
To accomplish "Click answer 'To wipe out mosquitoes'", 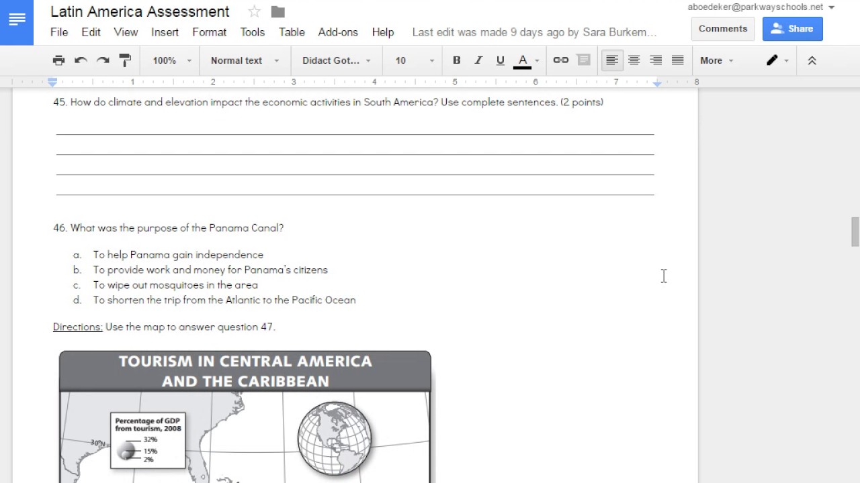I will (x=175, y=285).
